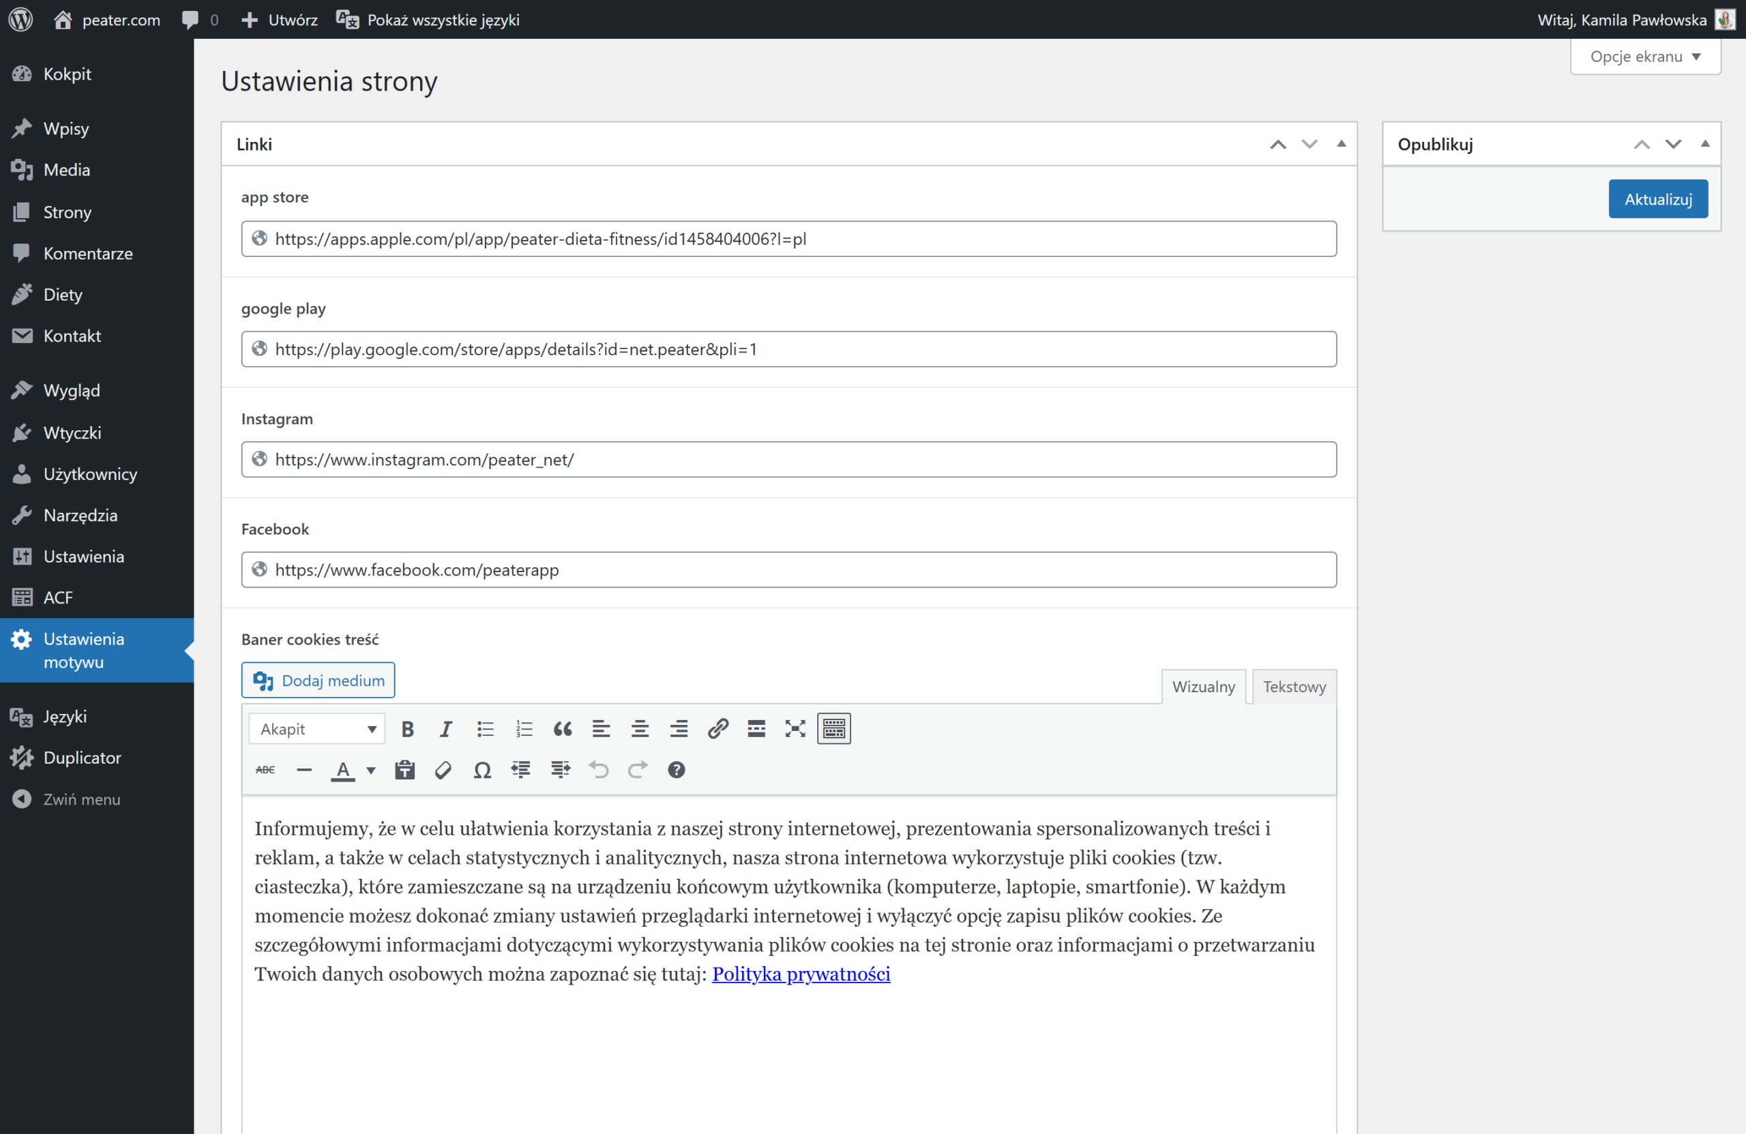Open the Akapit paragraph format dropdown

point(317,728)
